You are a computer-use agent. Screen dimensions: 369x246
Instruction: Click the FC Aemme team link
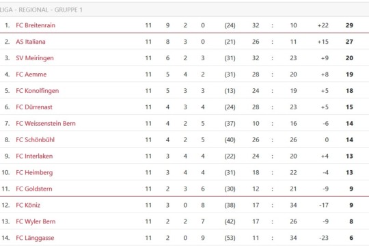pos(31,74)
